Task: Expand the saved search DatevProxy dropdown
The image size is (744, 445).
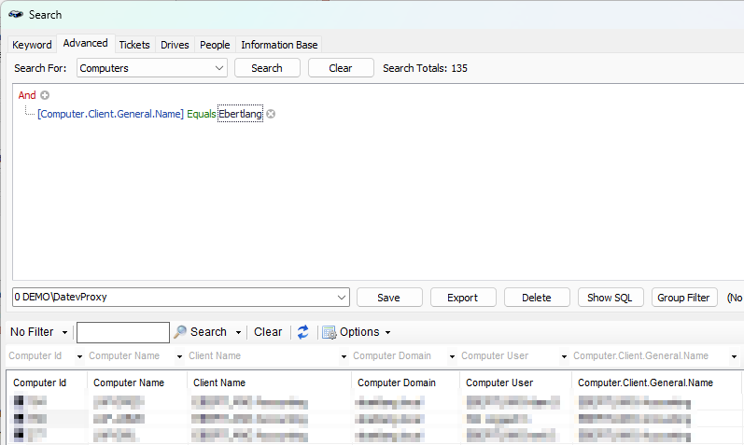Action: [341, 298]
